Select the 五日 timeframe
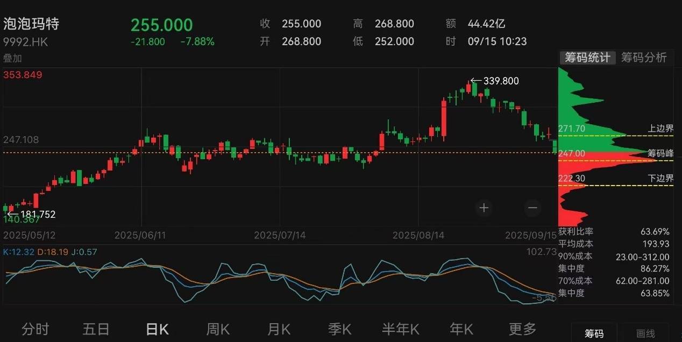Screen dimensions: 682x342 click(x=96, y=329)
